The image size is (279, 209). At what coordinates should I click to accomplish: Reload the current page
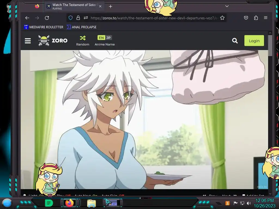[x=47, y=18]
